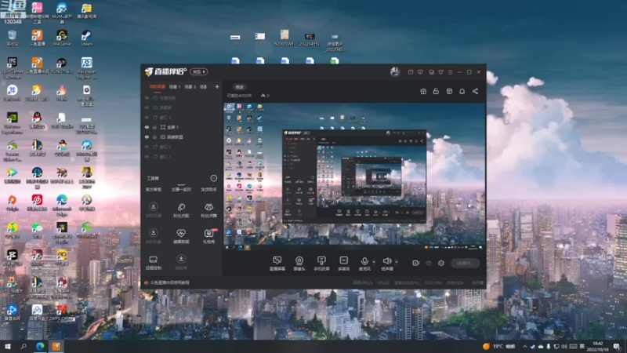
Task: Click the padlock icon above the preview
Action: tap(436, 91)
